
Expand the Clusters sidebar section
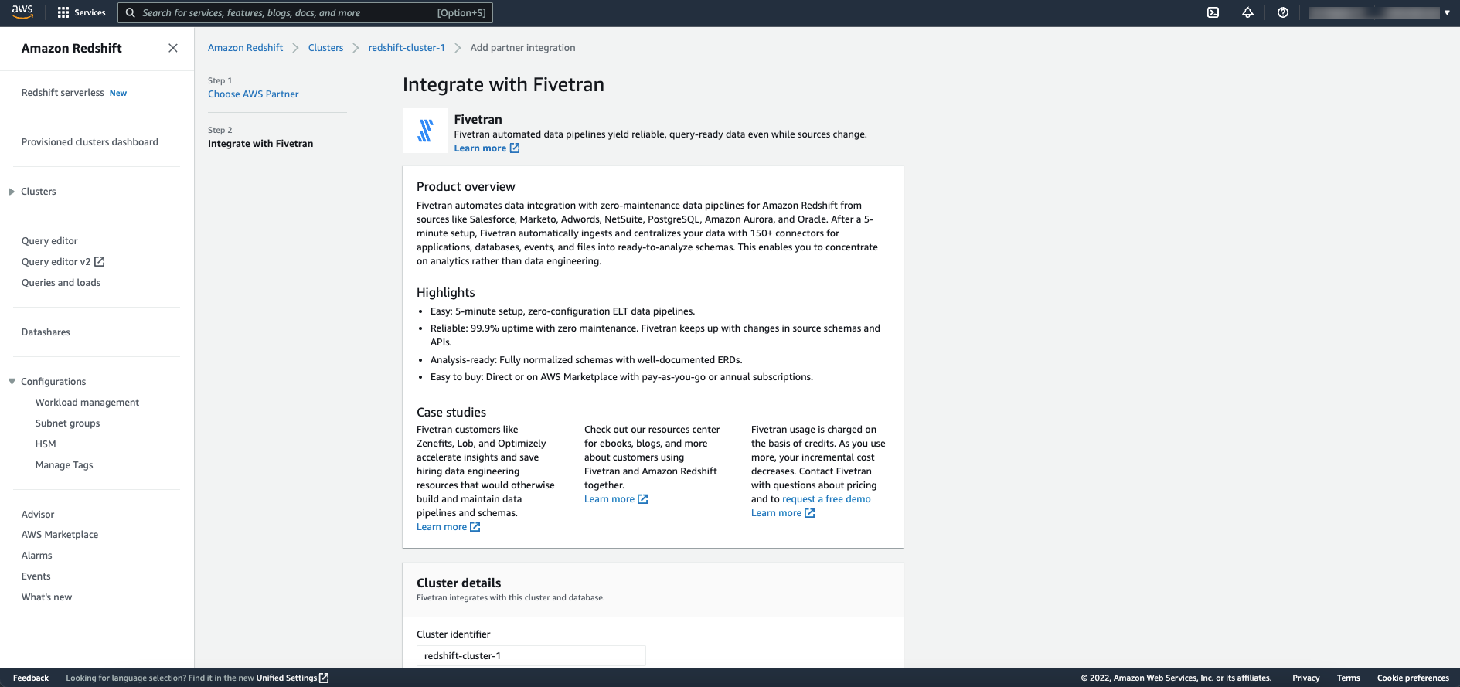pyautogui.click(x=12, y=192)
